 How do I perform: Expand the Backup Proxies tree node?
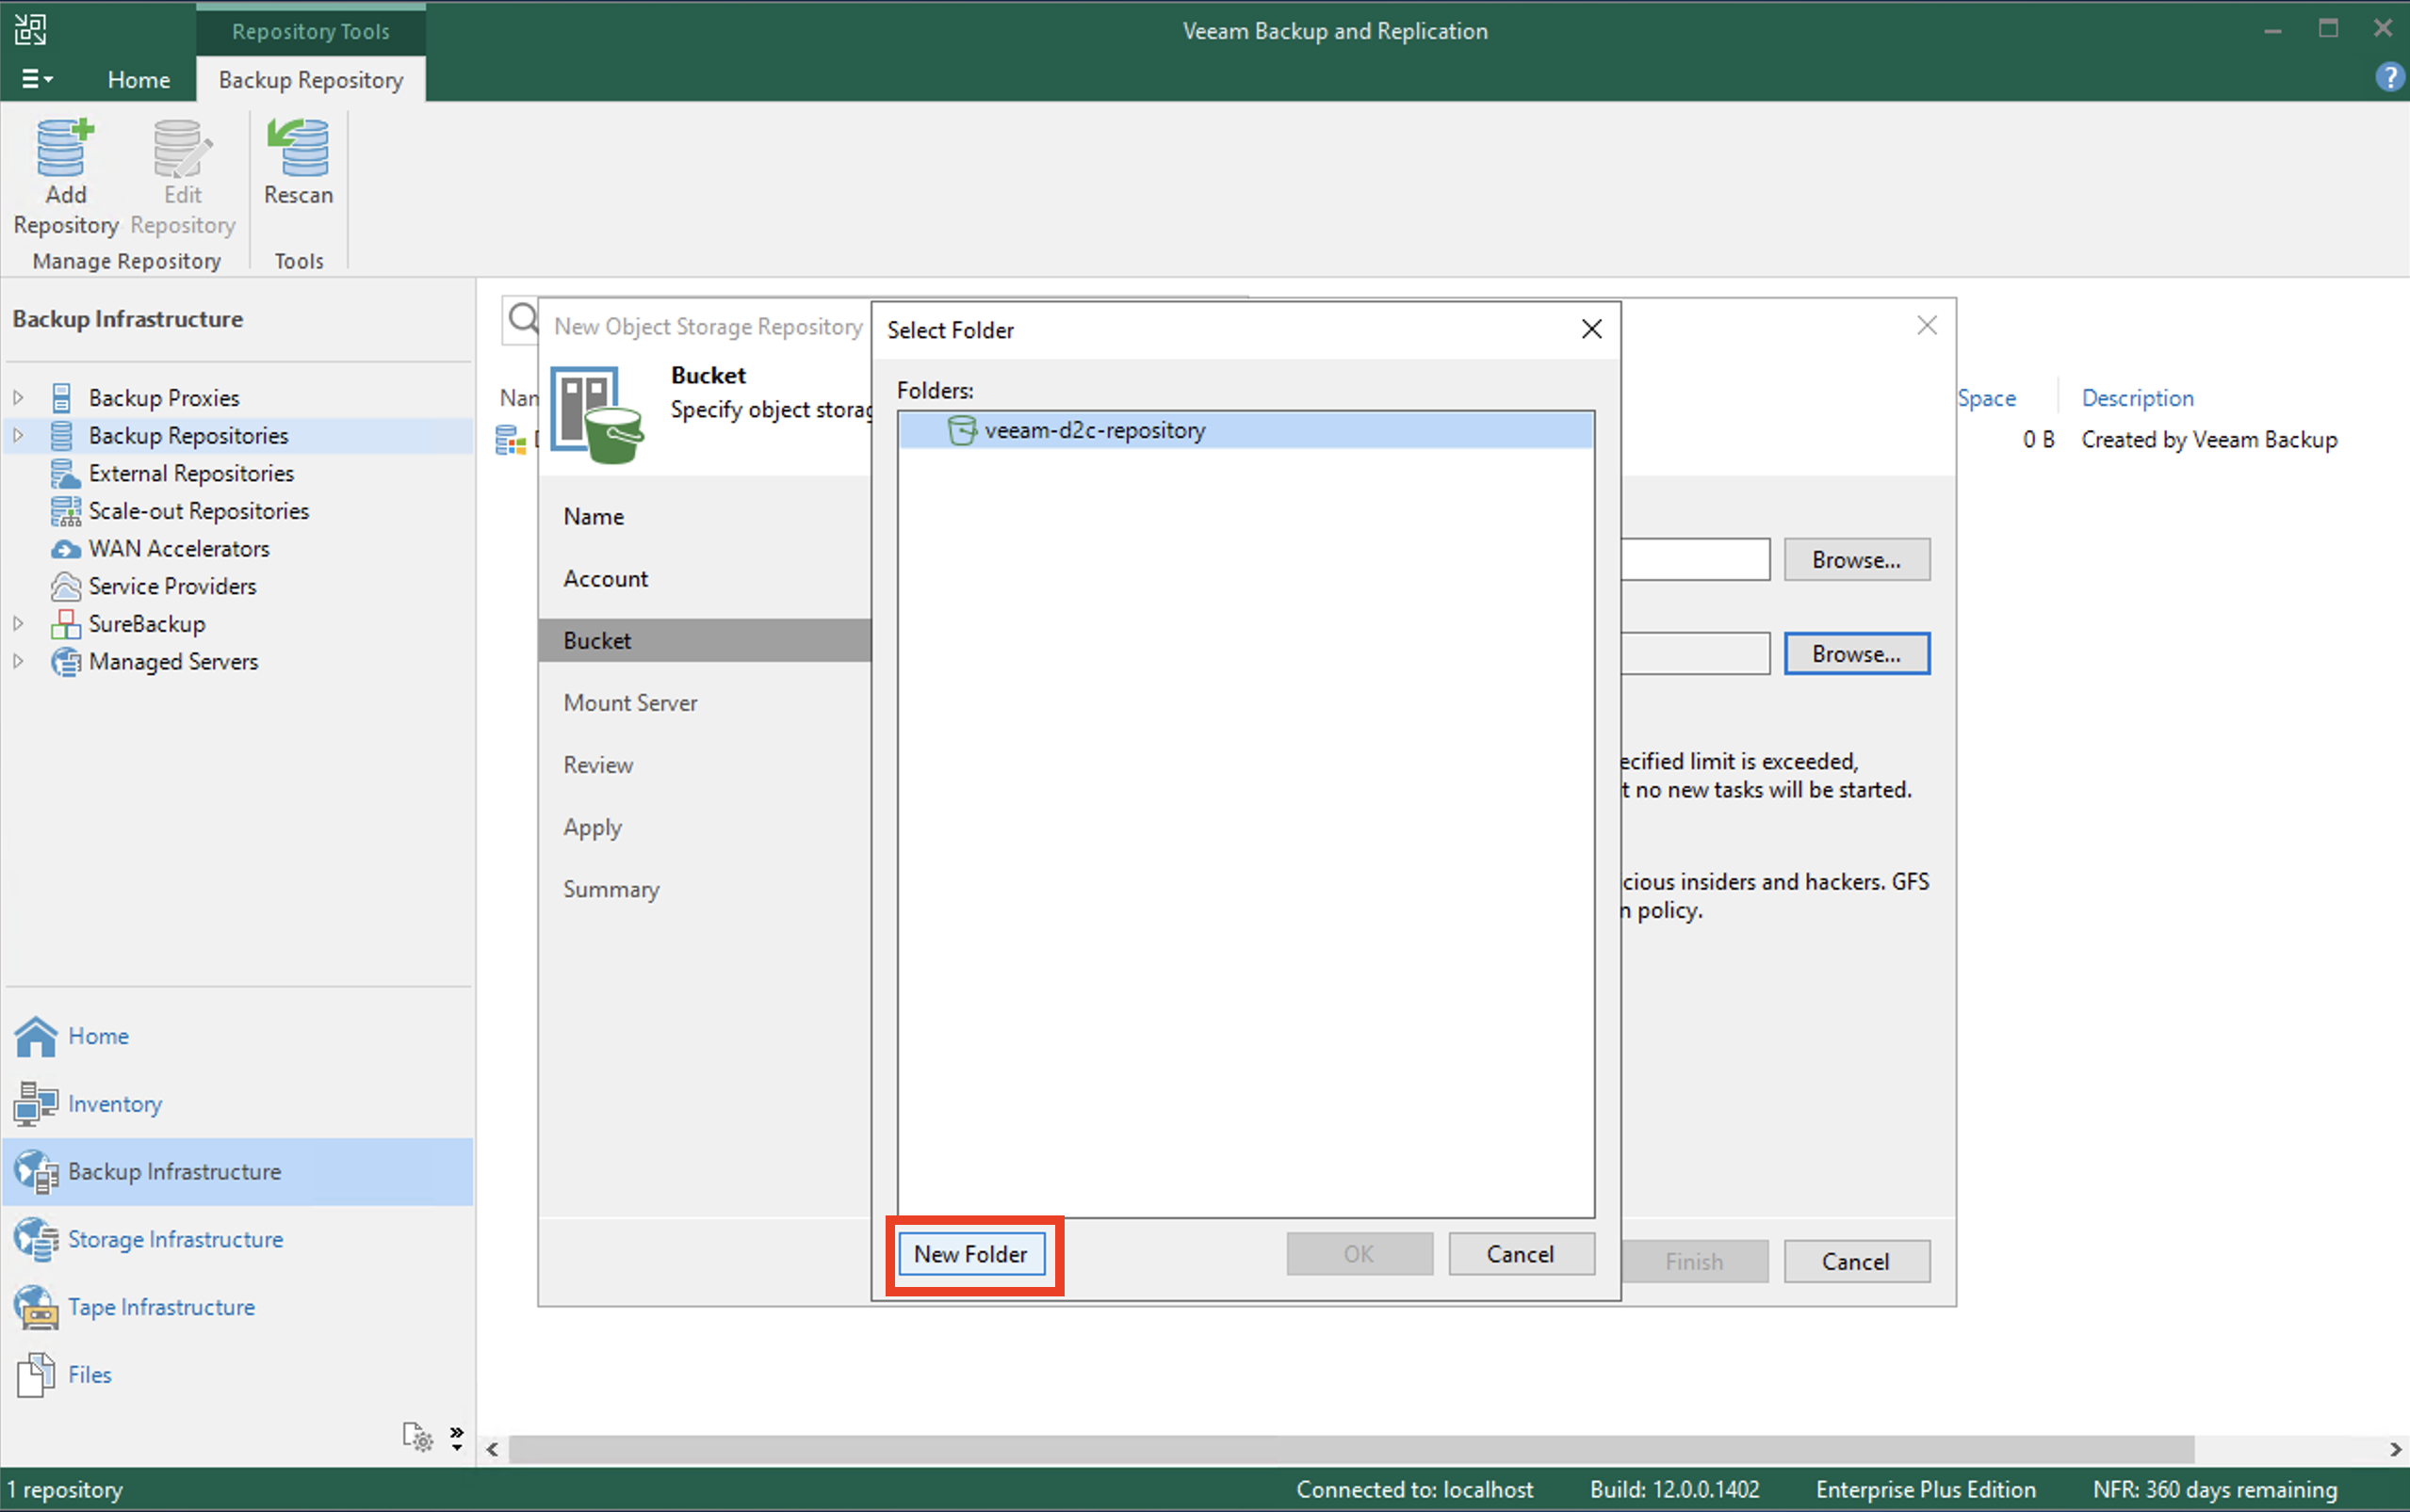coord(18,398)
